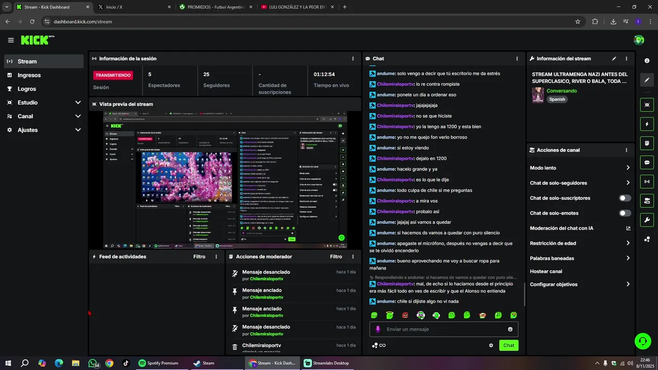
Task: Open chat settings gear icon
Action: pyautogui.click(x=491, y=345)
